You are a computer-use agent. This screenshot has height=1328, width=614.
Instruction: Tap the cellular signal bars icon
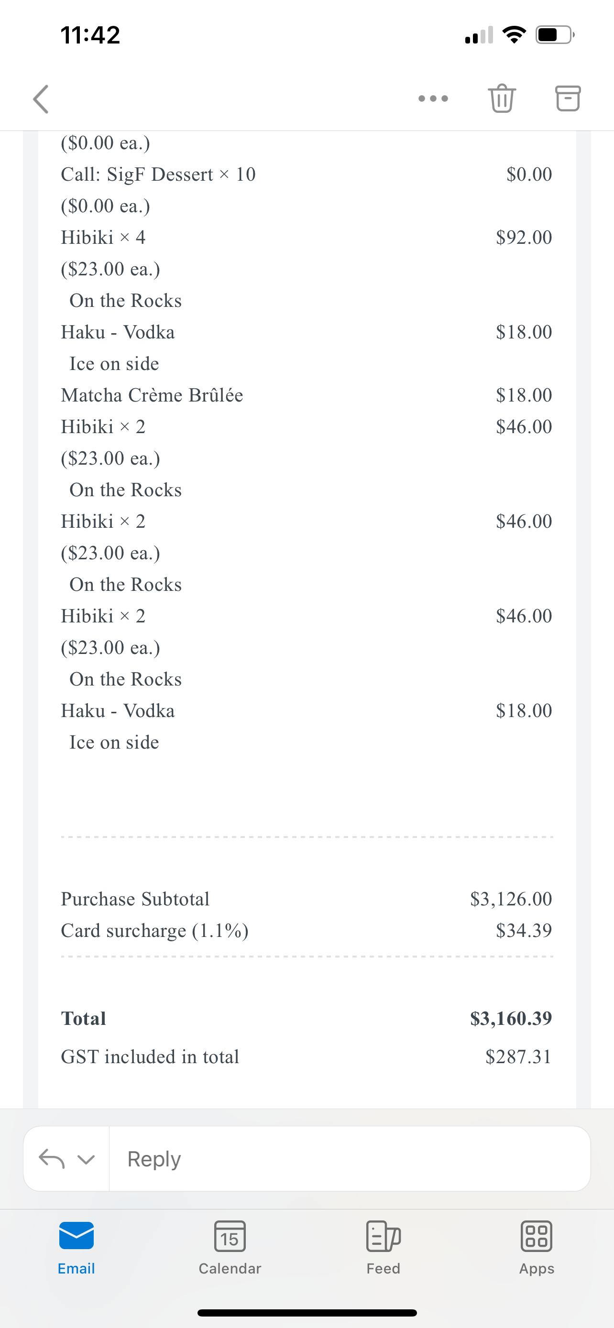point(479,35)
